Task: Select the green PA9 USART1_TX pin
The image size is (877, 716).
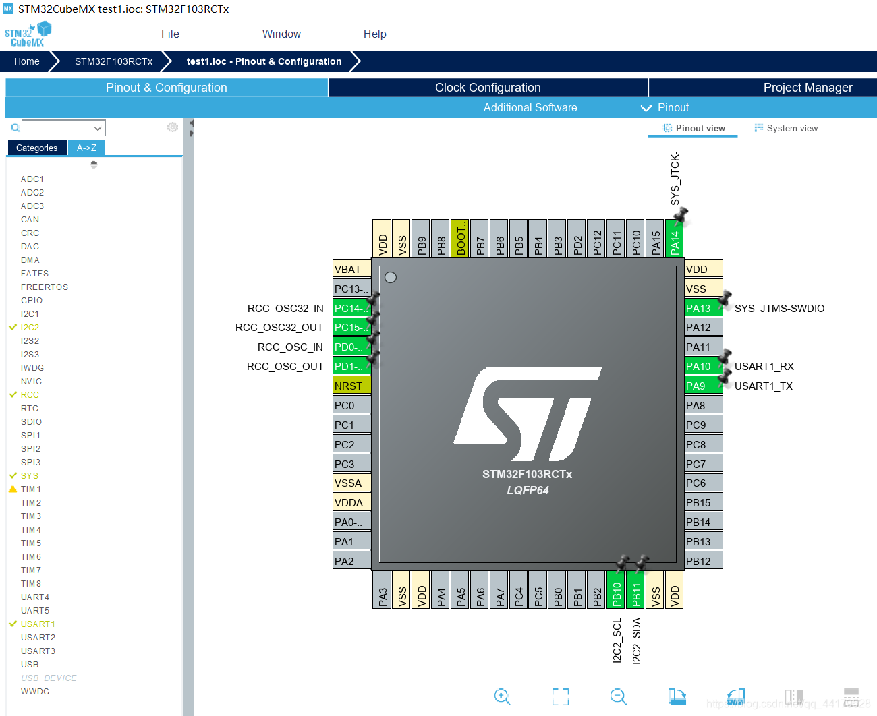Action: point(702,385)
